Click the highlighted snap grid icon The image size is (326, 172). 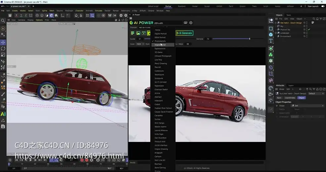click(92, 15)
